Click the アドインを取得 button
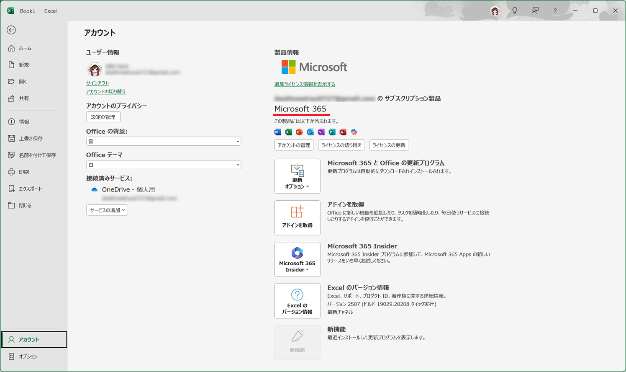The width and height of the screenshot is (626, 372). [x=298, y=218]
